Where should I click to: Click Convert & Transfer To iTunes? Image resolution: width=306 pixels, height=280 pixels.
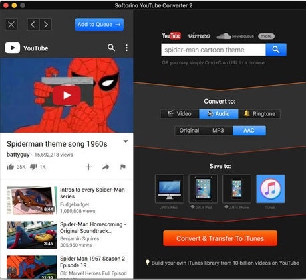[x=220, y=238]
